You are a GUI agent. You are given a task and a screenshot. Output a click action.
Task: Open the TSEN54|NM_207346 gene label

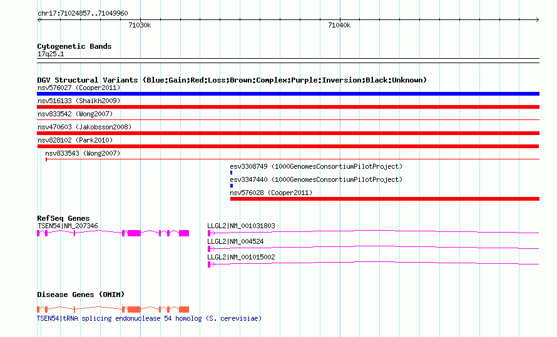click(68, 226)
